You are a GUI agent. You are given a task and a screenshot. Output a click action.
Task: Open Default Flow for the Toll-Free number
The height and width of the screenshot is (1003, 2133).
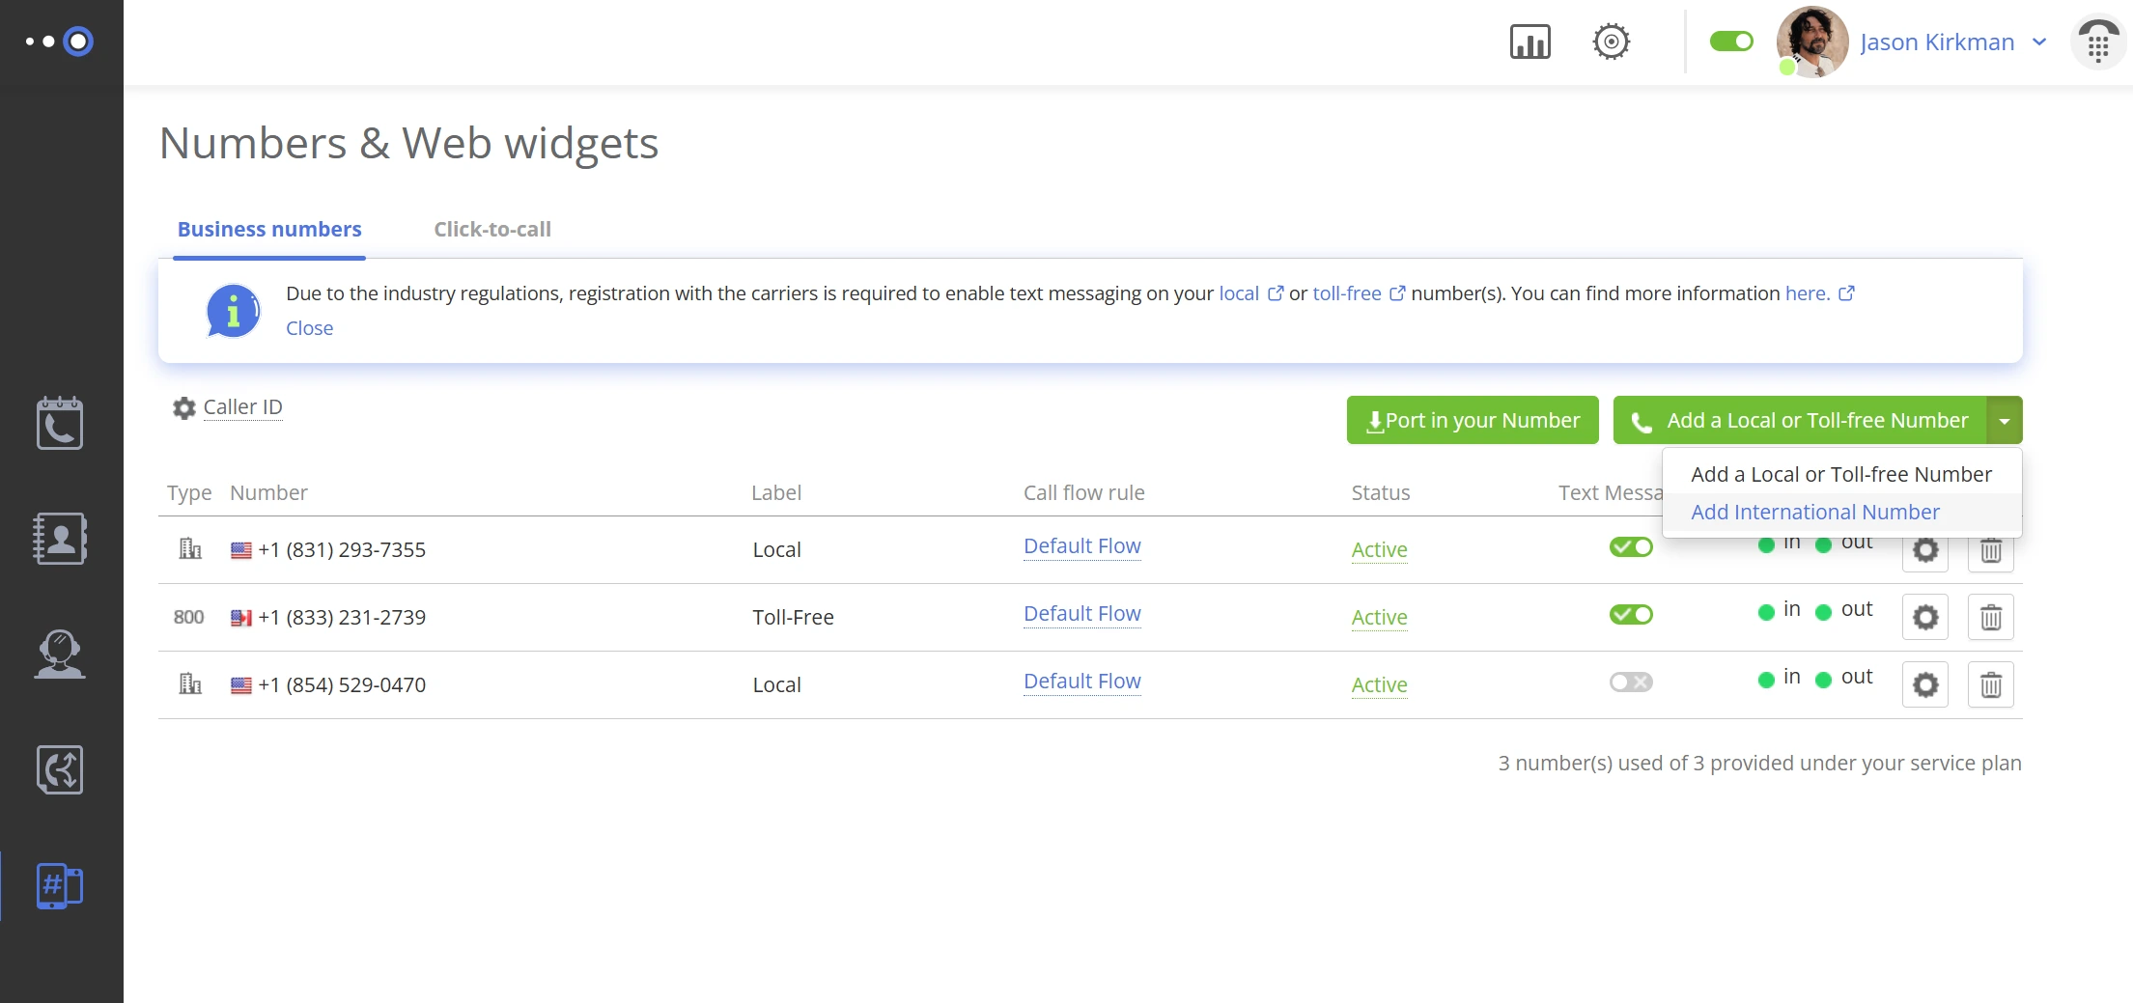click(1081, 614)
